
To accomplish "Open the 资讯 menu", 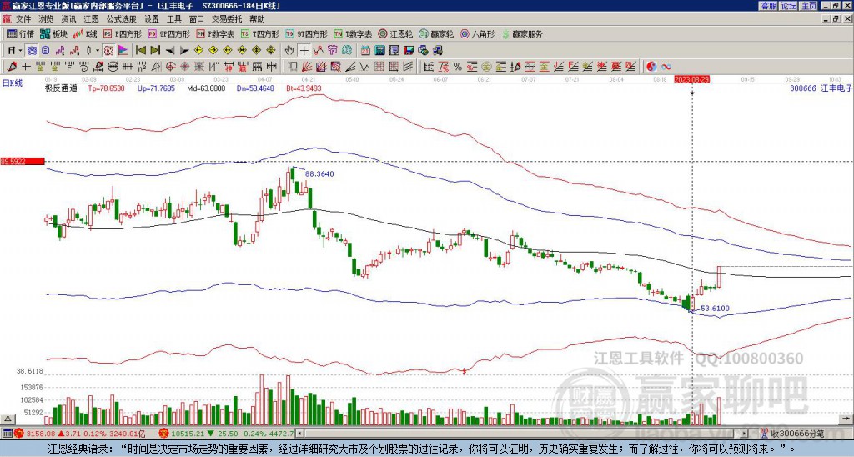I will tap(68, 19).
